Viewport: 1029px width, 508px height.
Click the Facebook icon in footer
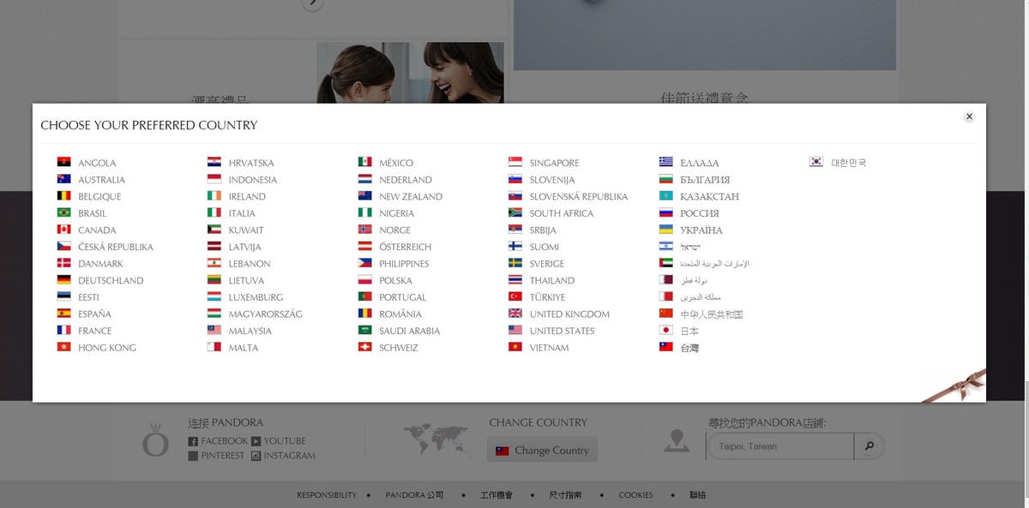193,441
